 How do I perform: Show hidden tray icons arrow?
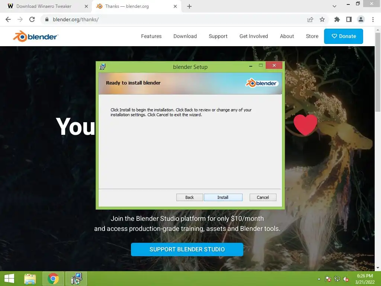point(319,279)
